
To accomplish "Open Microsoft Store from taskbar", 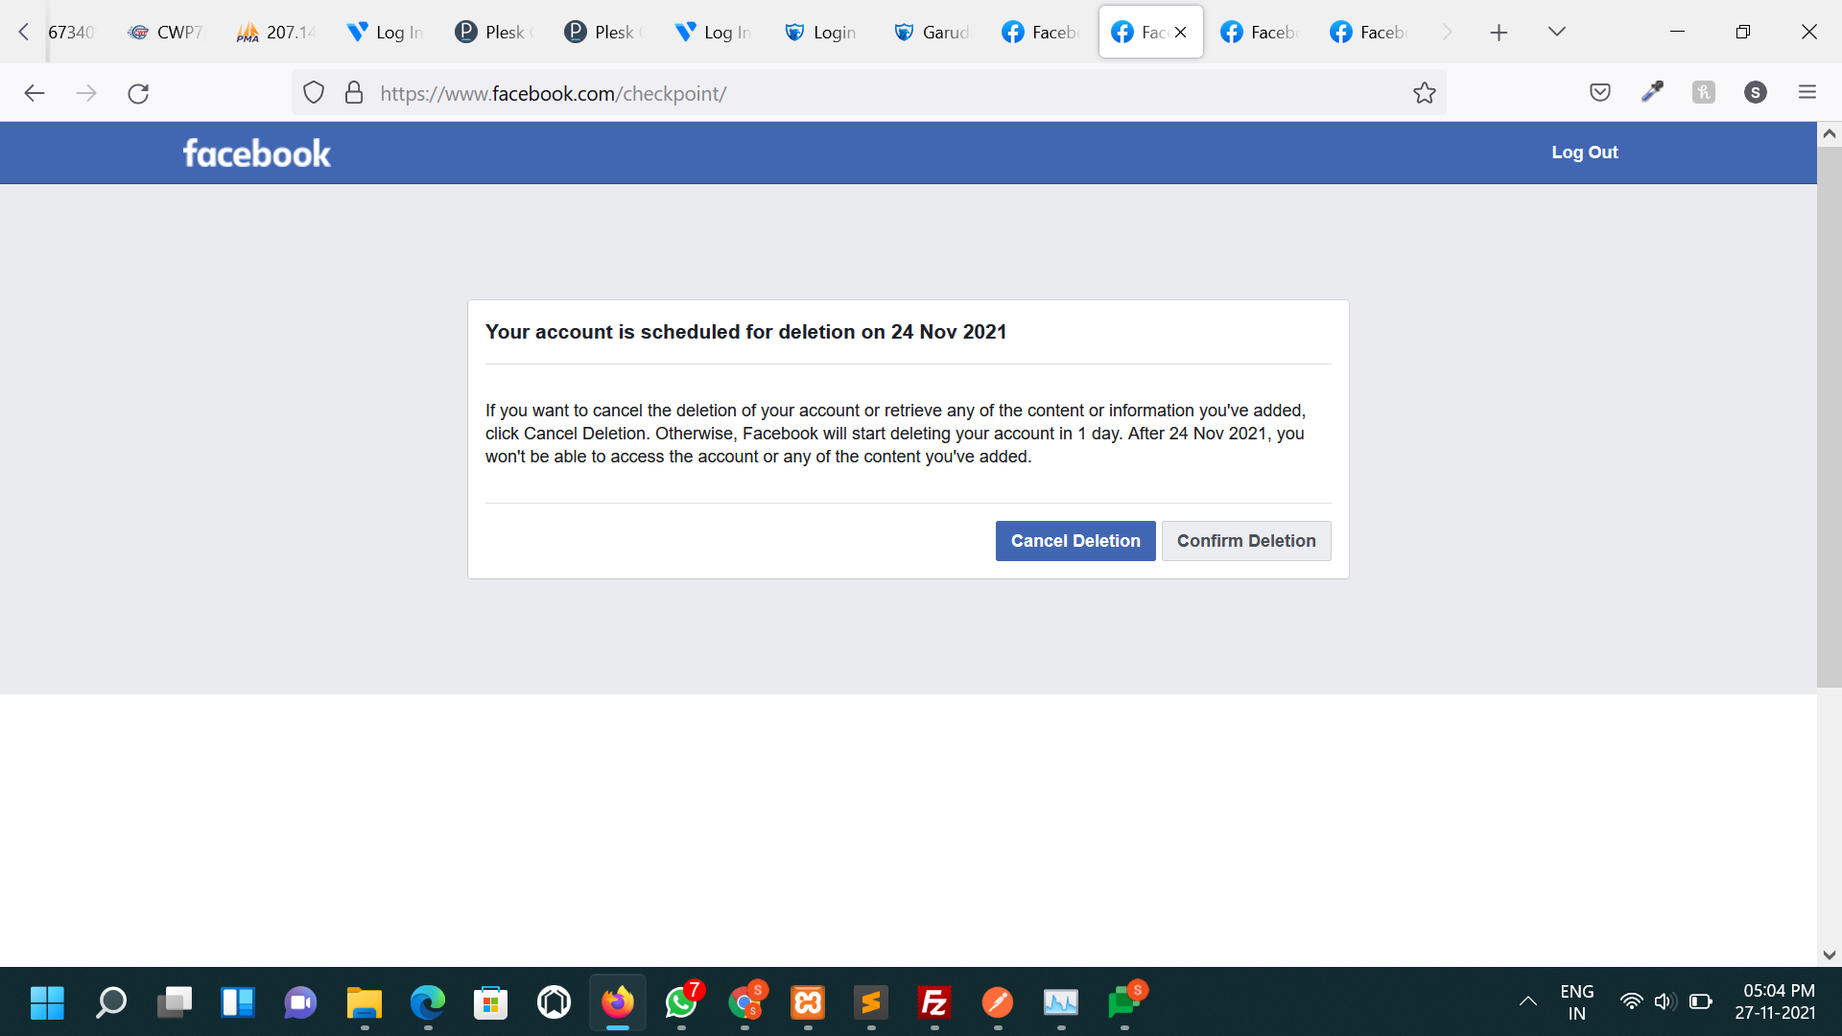I will [491, 1003].
